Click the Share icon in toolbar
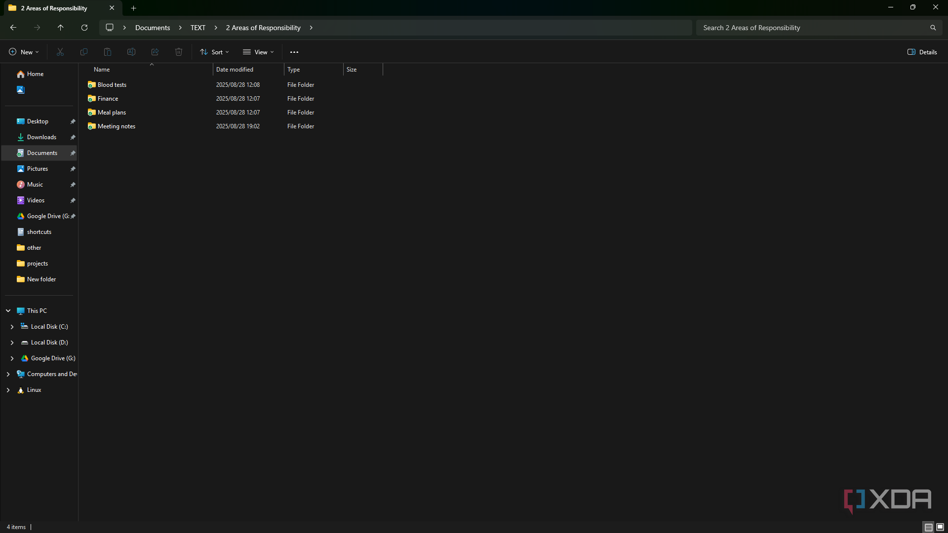This screenshot has height=533, width=948. tap(155, 52)
